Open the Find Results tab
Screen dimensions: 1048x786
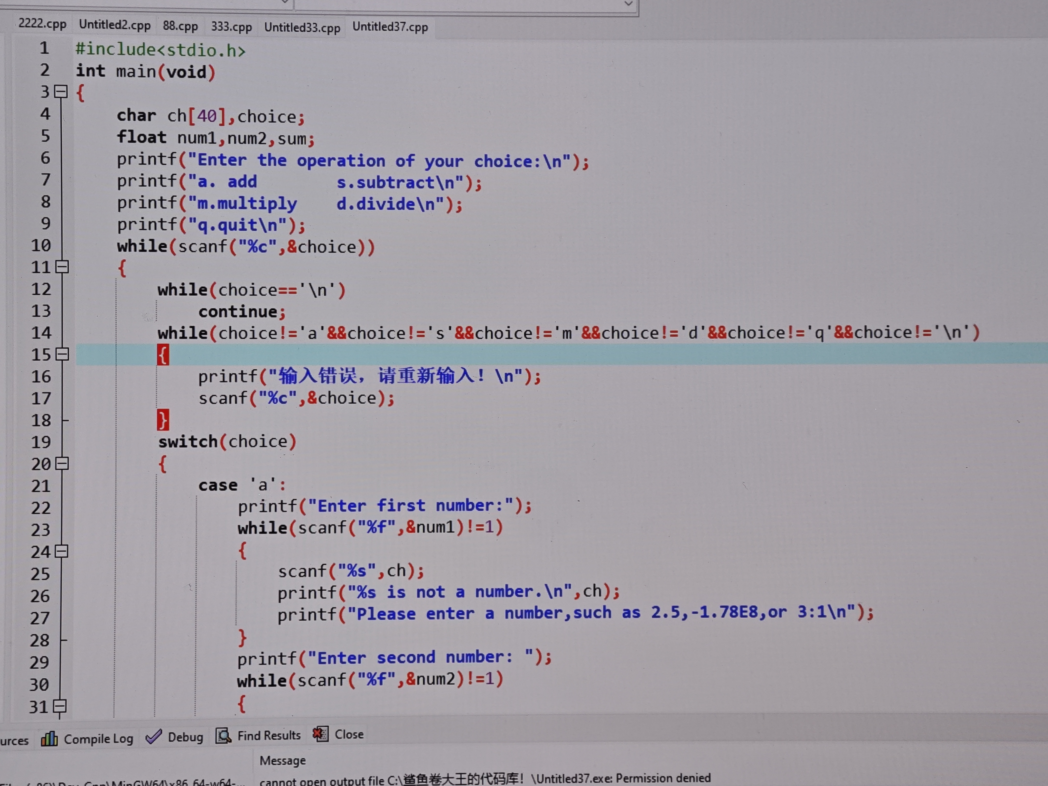coord(269,735)
